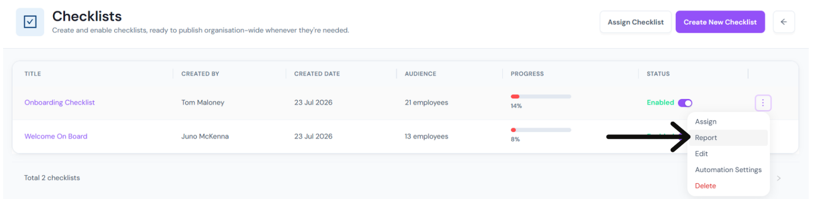The height and width of the screenshot is (199, 814).
Task: Click the 8% progress bar
Action: pos(541,130)
